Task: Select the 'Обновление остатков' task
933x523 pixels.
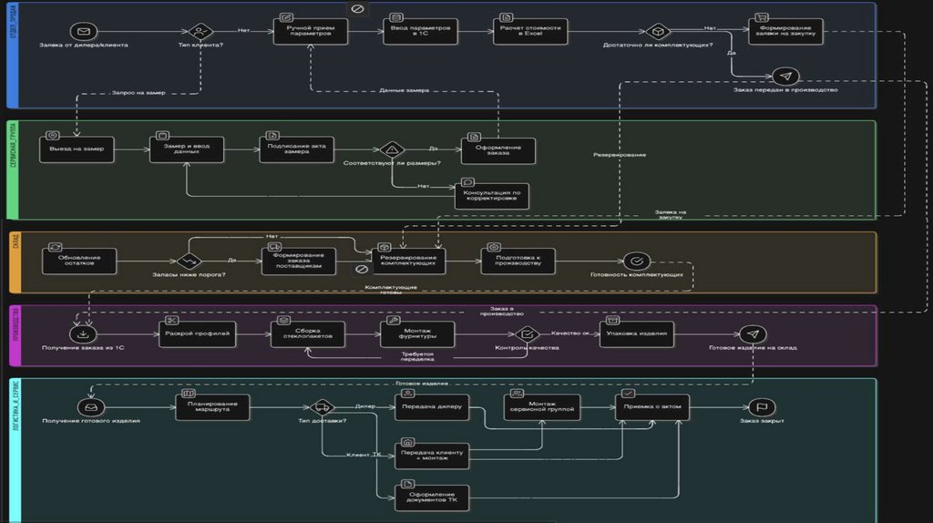Action: pyautogui.click(x=79, y=261)
